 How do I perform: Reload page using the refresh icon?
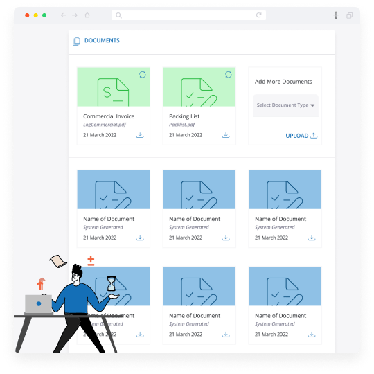[259, 15]
